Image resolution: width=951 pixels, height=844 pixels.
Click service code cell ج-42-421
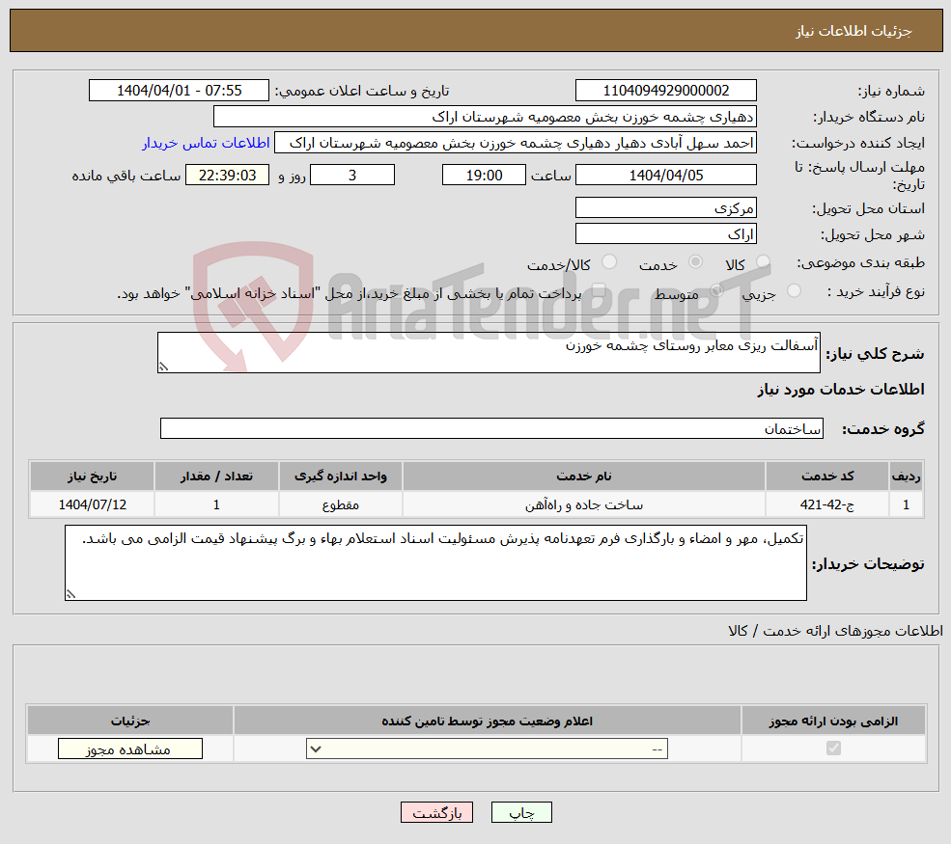[x=827, y=504]
